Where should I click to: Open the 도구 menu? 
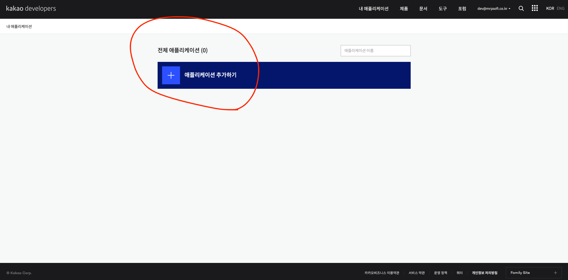coord(443,9)
